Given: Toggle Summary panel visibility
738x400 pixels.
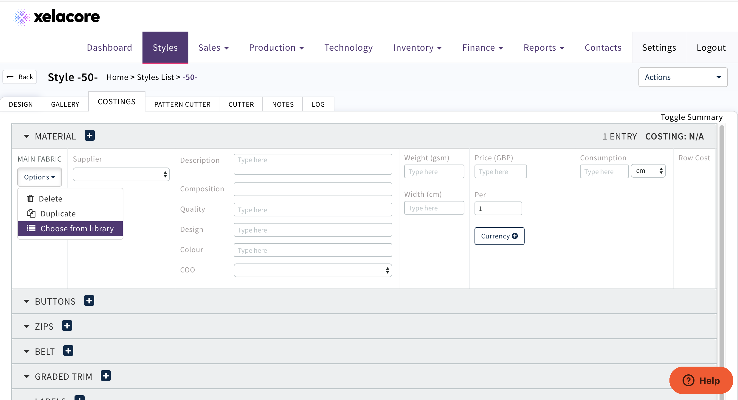Looking at the screenshot, I should click(x=691, y=117).
